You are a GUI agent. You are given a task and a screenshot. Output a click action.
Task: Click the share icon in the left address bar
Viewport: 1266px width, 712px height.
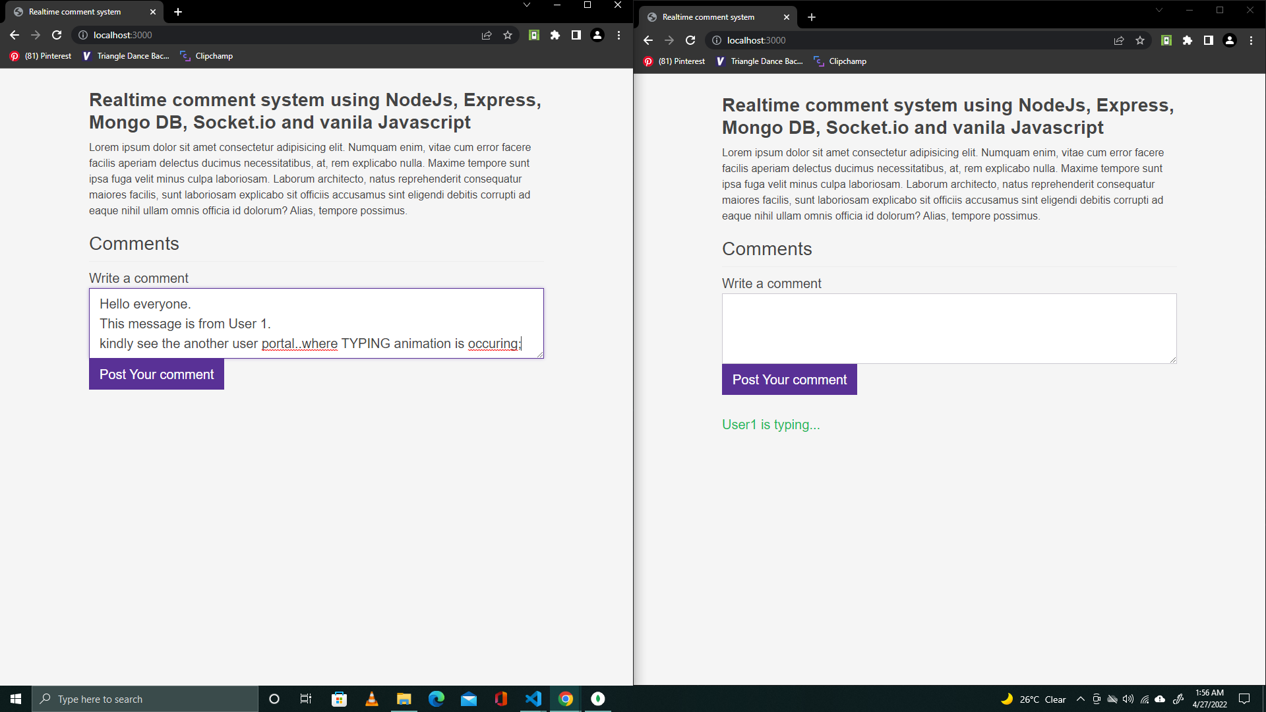pyautogui.click(x=487, y=35)
